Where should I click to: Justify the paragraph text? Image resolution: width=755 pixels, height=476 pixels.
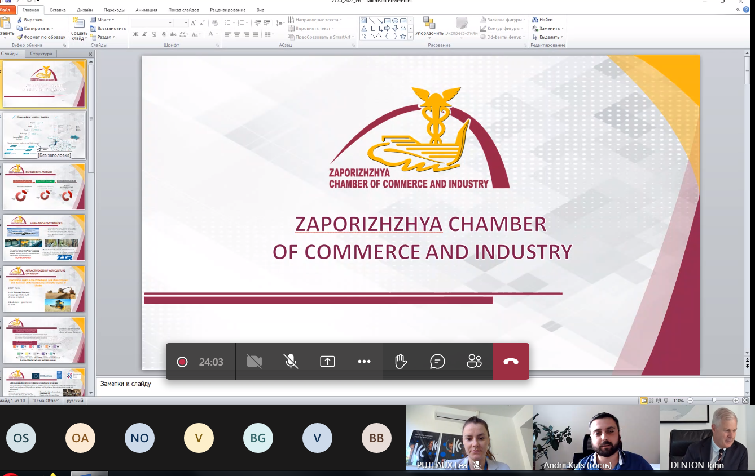point(255,35)
